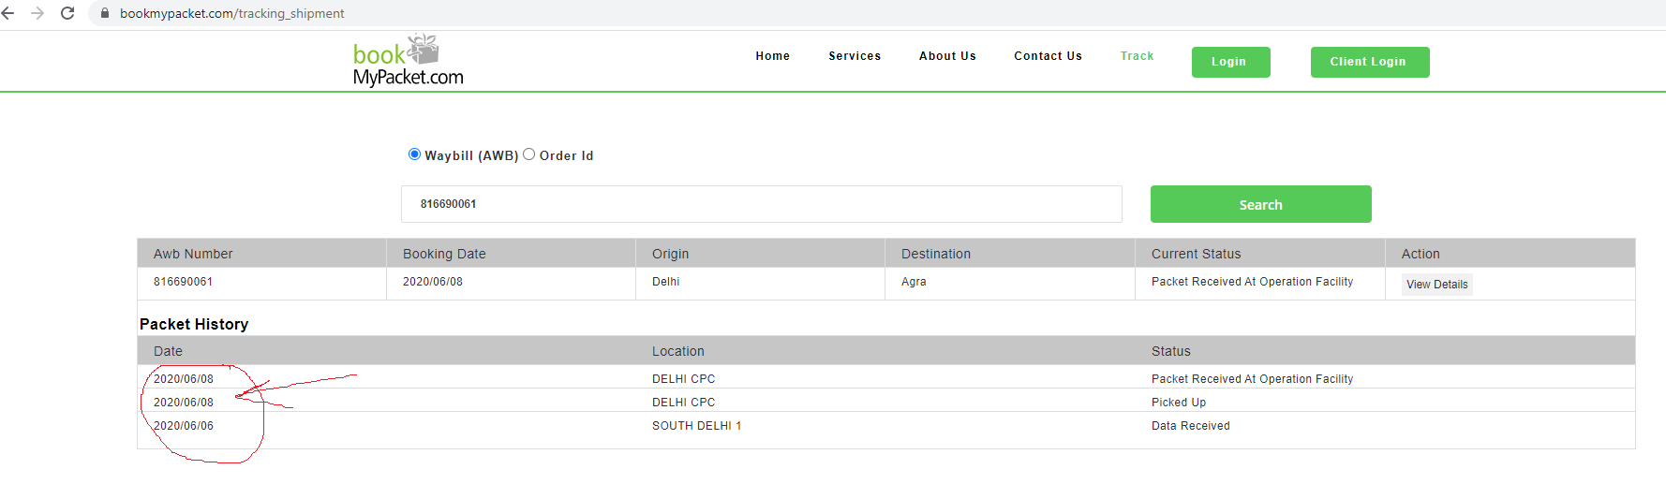Click View Details for the shipment
The height and width of the screenshot is (484, 1666).
[1436, 285]
